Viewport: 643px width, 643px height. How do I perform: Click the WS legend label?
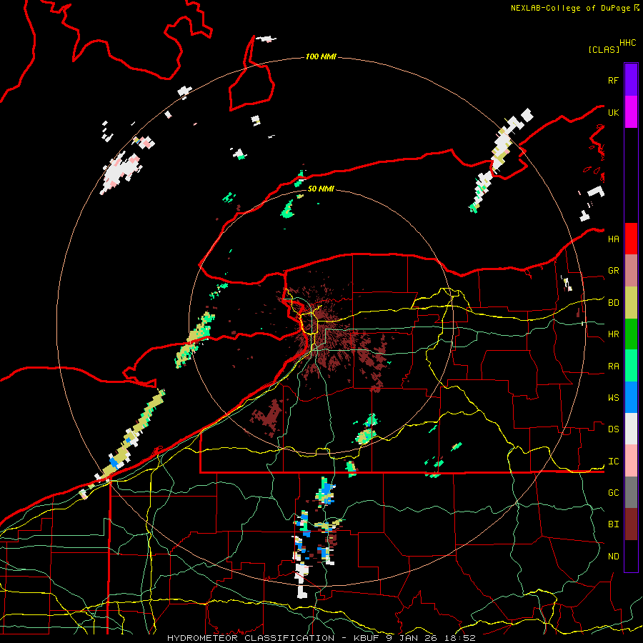[x=614, y=398]
